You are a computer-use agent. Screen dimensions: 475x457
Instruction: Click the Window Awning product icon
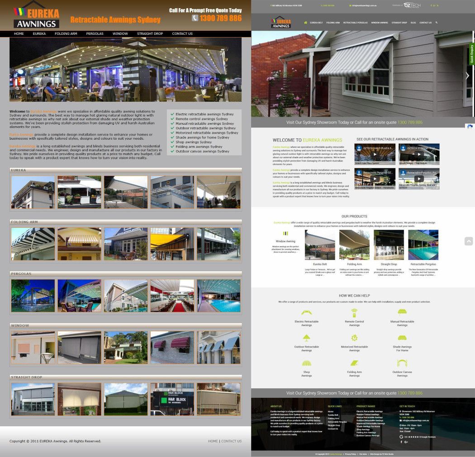(x=285, y=233)
